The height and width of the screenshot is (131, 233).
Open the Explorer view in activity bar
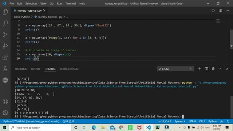pyautogui.click(x=5, y=12)
